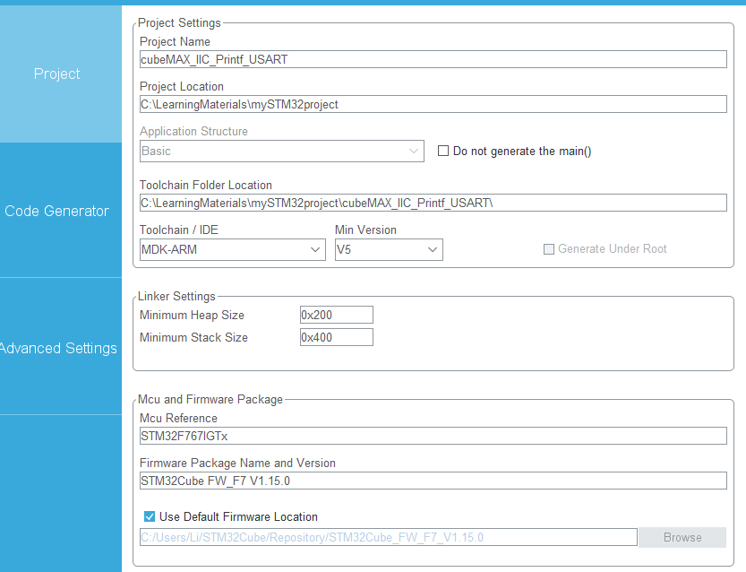Click the Firmware Package Name and Version label
The width and height of the screenshot is (746, 572).
(237, 463)
